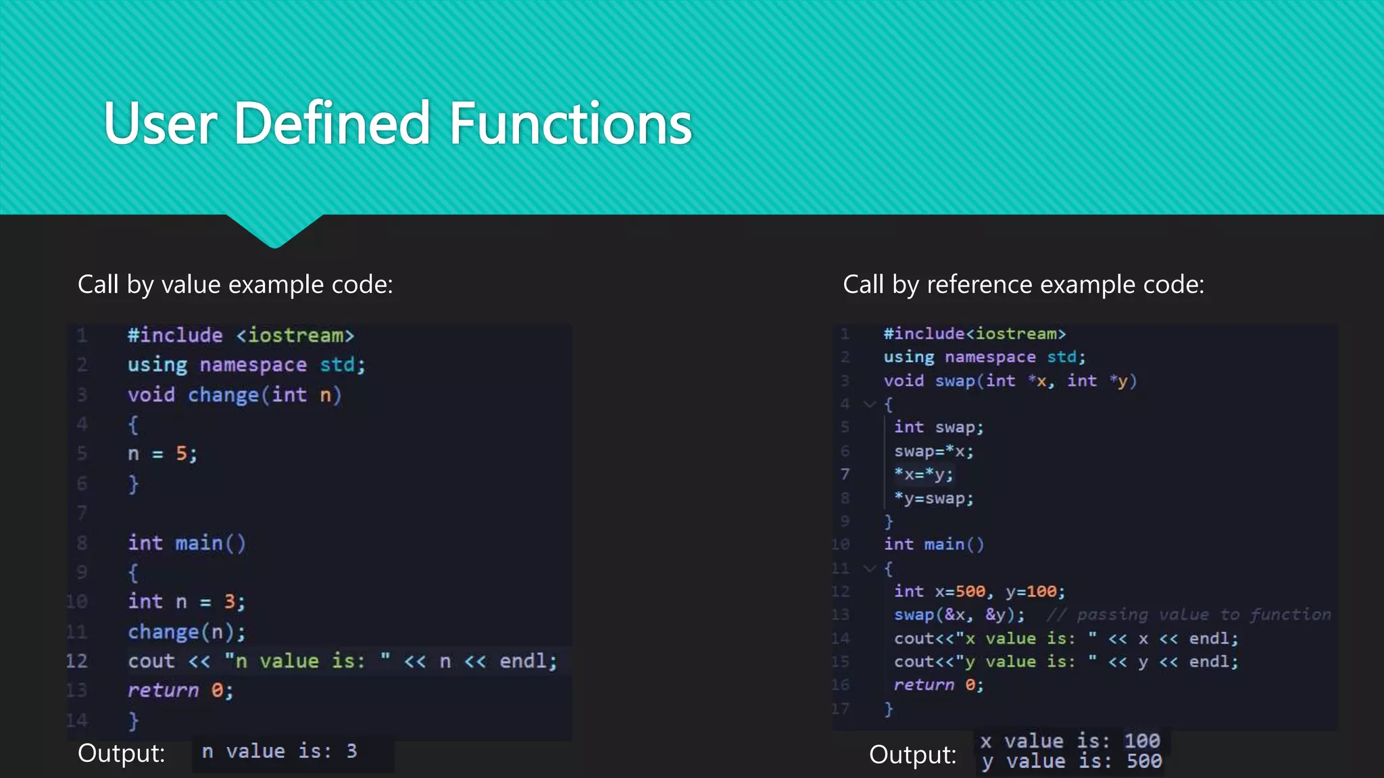This screenshot has width=1384, height=778.
Task: Click 'return 0;' in left code
Action: pos(180,690)
